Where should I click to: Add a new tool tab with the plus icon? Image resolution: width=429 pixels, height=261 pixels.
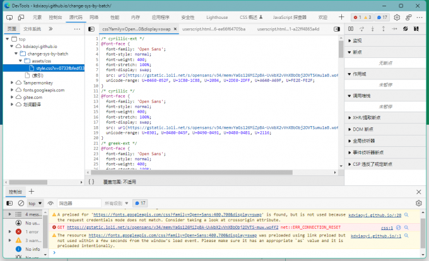tap(341, 17)
